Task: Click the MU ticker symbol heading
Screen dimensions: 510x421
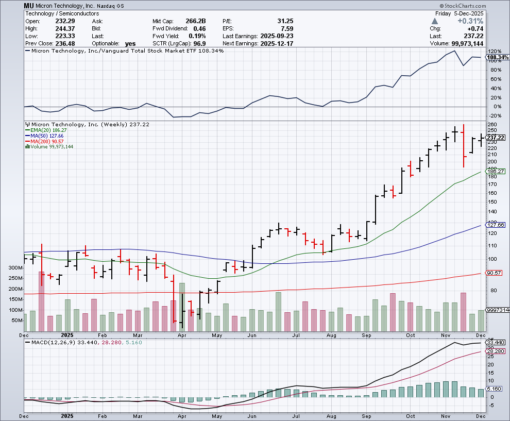Action: (29, 6)
